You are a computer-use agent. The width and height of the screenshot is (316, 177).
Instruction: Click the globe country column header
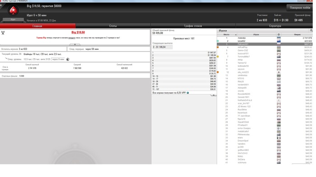point(279,35)
